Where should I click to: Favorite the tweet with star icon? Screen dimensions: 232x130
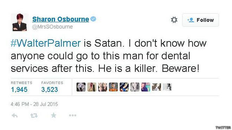click(53, 115)
